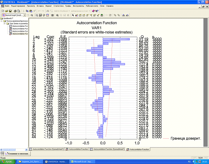Open the Add to Workbook dropdown
The image size is (209, 164).
pyautogui.click(x=70, y=11)
